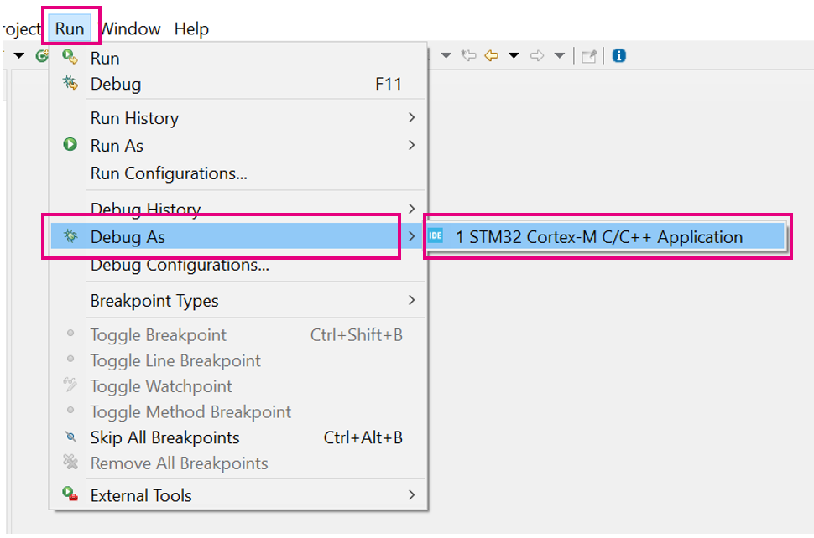
Task: Open the Help menu
Action: tap(191, 28)
